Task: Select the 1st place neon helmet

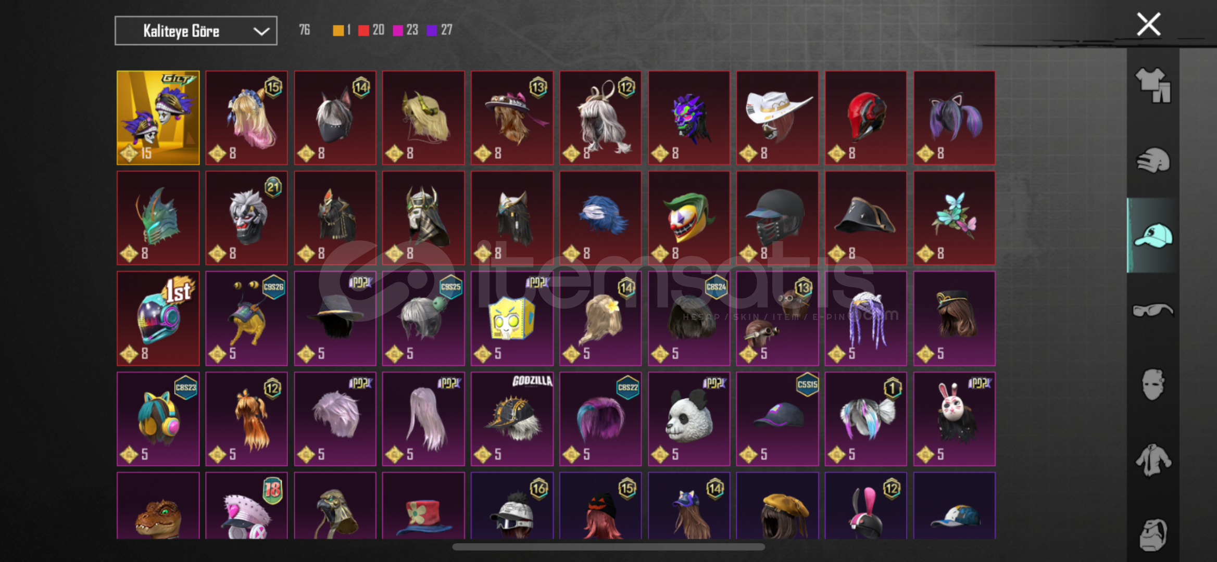Action: [x=158, y=318]
